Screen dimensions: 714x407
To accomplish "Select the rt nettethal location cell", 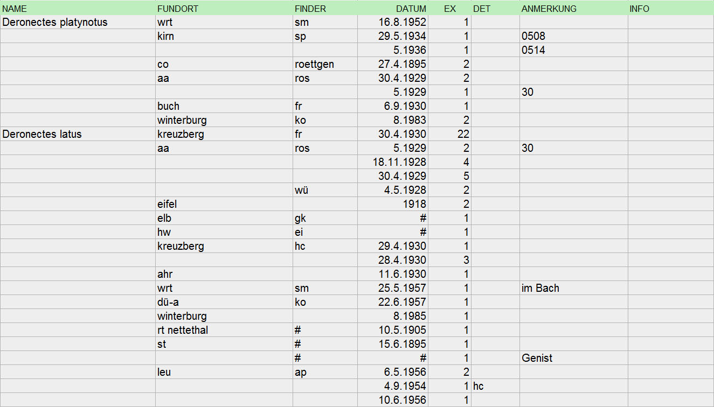I will click(x=182, y=330).
